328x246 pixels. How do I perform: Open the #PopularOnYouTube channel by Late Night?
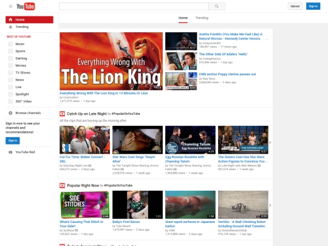pyautogui.click(x=126, y=114)
